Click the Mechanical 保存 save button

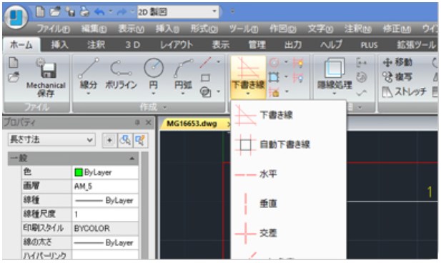coord(46,78)
